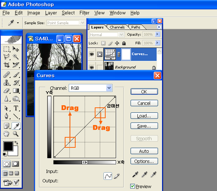Toggle Lock position
The height and width of the screenshot is (191, 217).
click(x=117, y=43)
